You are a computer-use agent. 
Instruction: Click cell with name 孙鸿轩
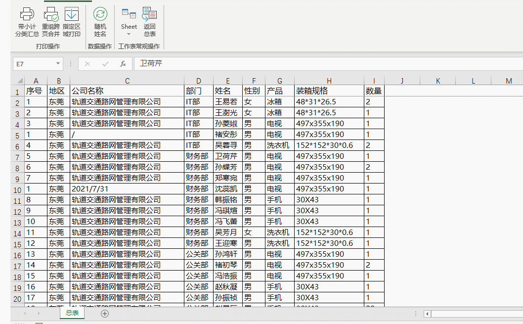pos(228,254)
